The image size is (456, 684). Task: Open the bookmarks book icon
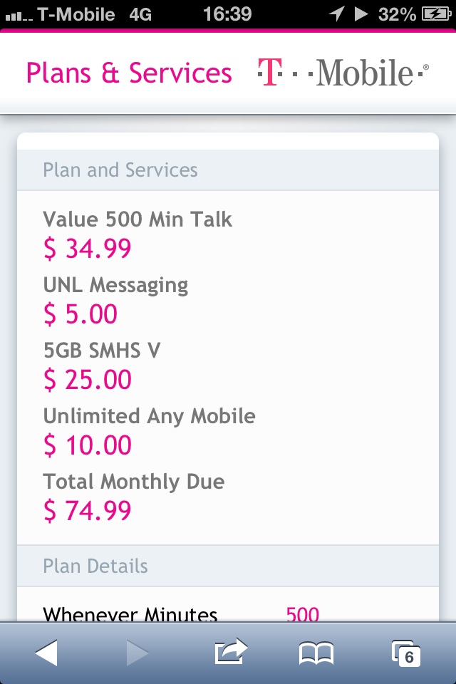pos(316,653)
